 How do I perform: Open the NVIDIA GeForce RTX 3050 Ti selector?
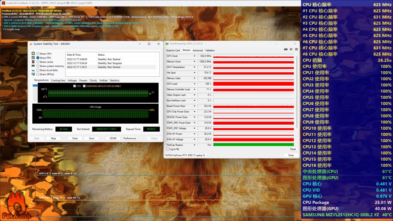[x=186, y=155]
